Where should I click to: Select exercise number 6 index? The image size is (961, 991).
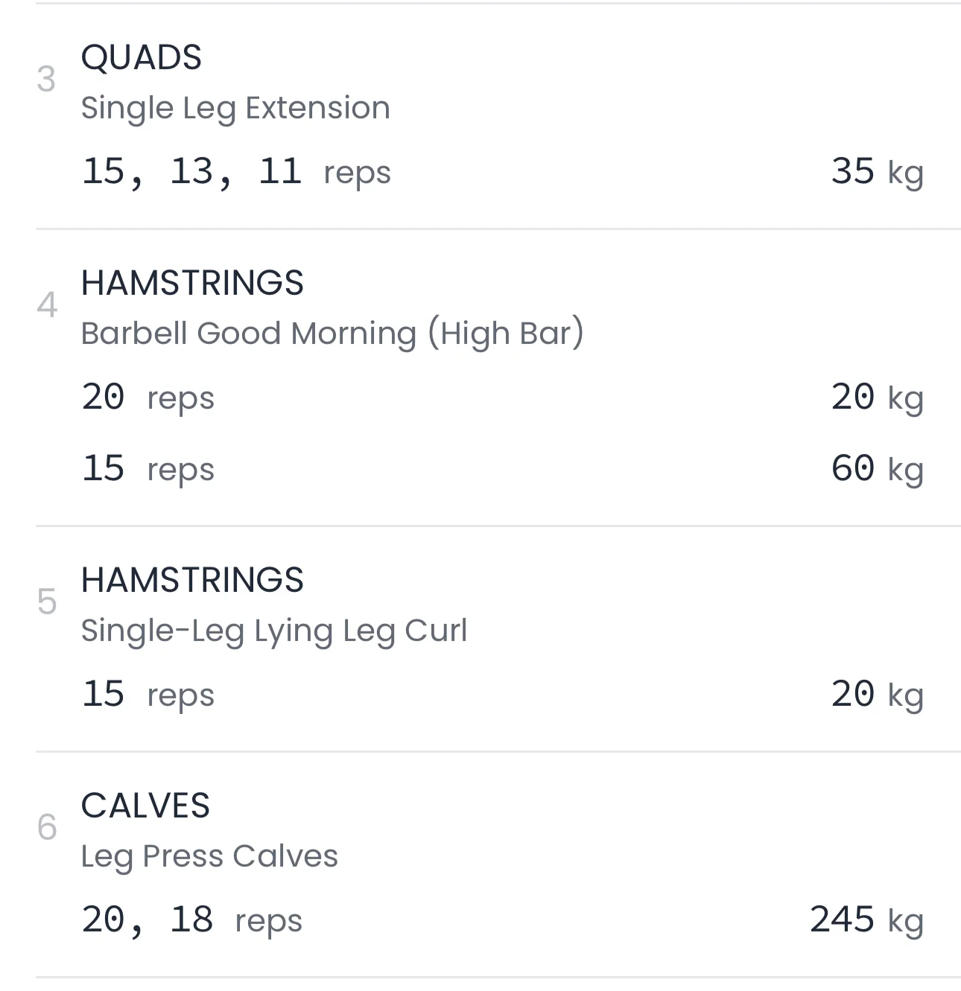[x=46, y=828]
